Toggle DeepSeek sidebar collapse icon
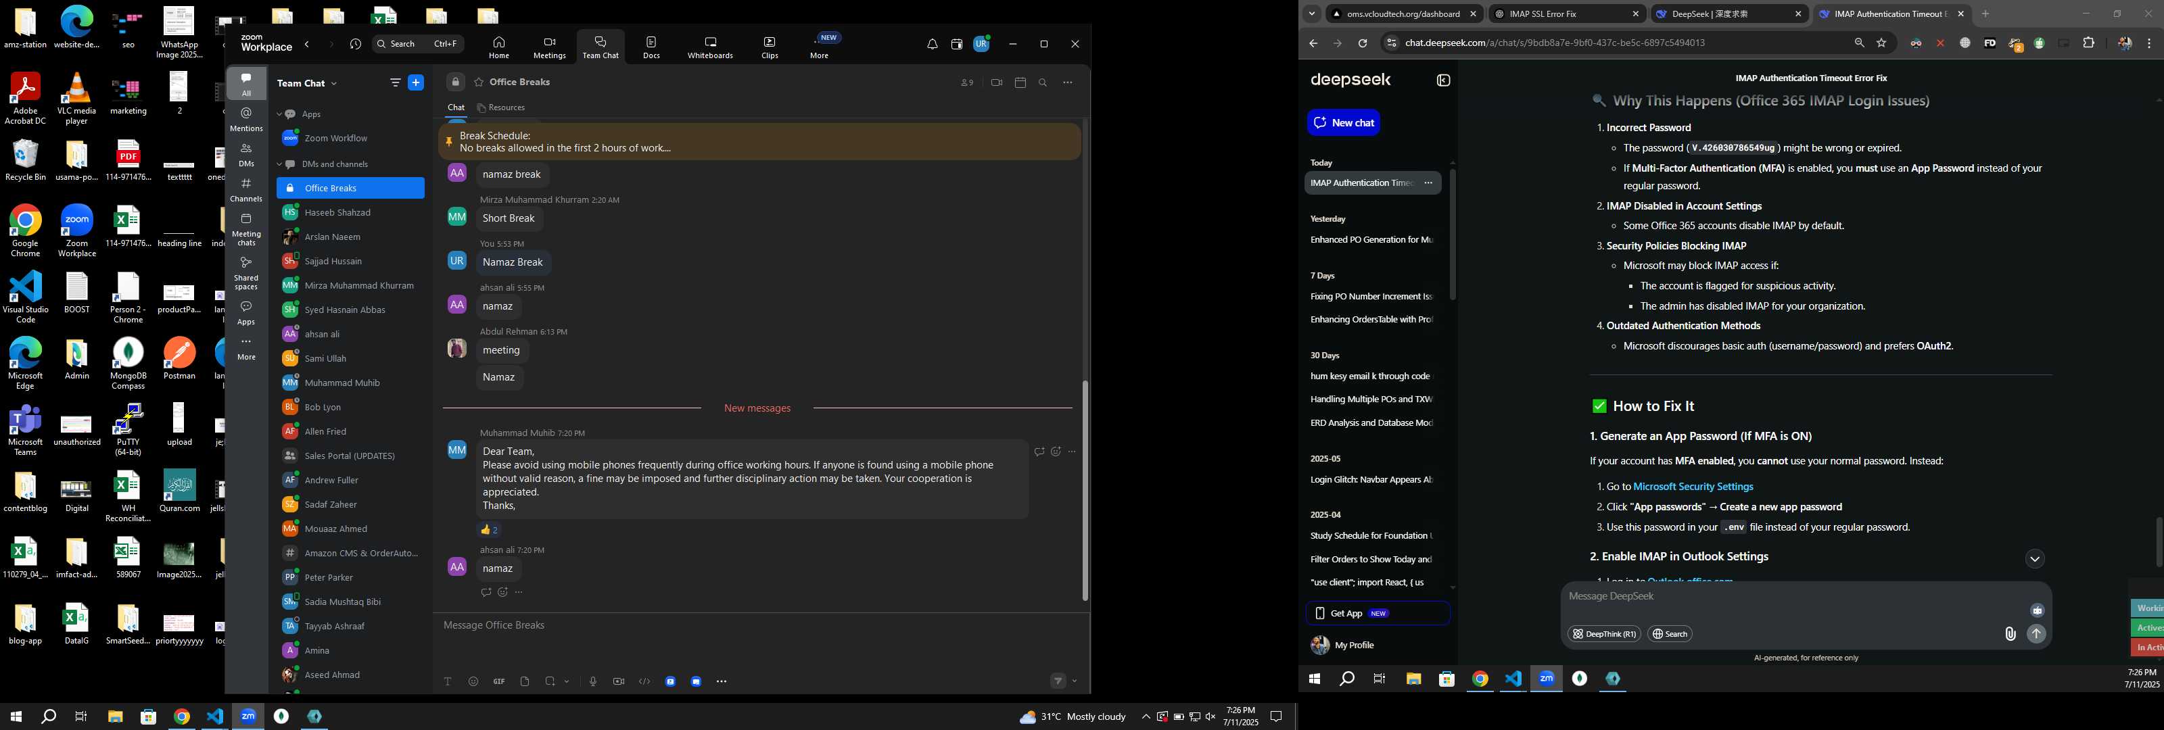Image resolution: width=2164 pixels, height=730 pixels. tap(1443, 80)
